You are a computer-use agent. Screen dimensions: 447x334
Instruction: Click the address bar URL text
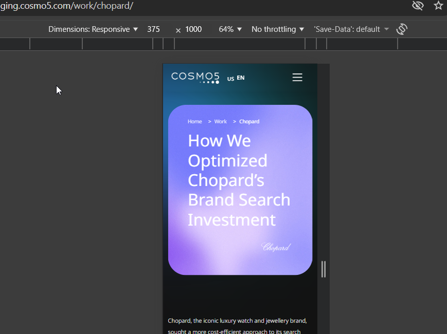click(x=67, y=6)
